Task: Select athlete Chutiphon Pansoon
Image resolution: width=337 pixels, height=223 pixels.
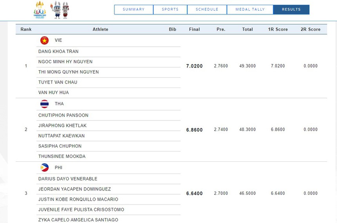Action: click(63, 115)
